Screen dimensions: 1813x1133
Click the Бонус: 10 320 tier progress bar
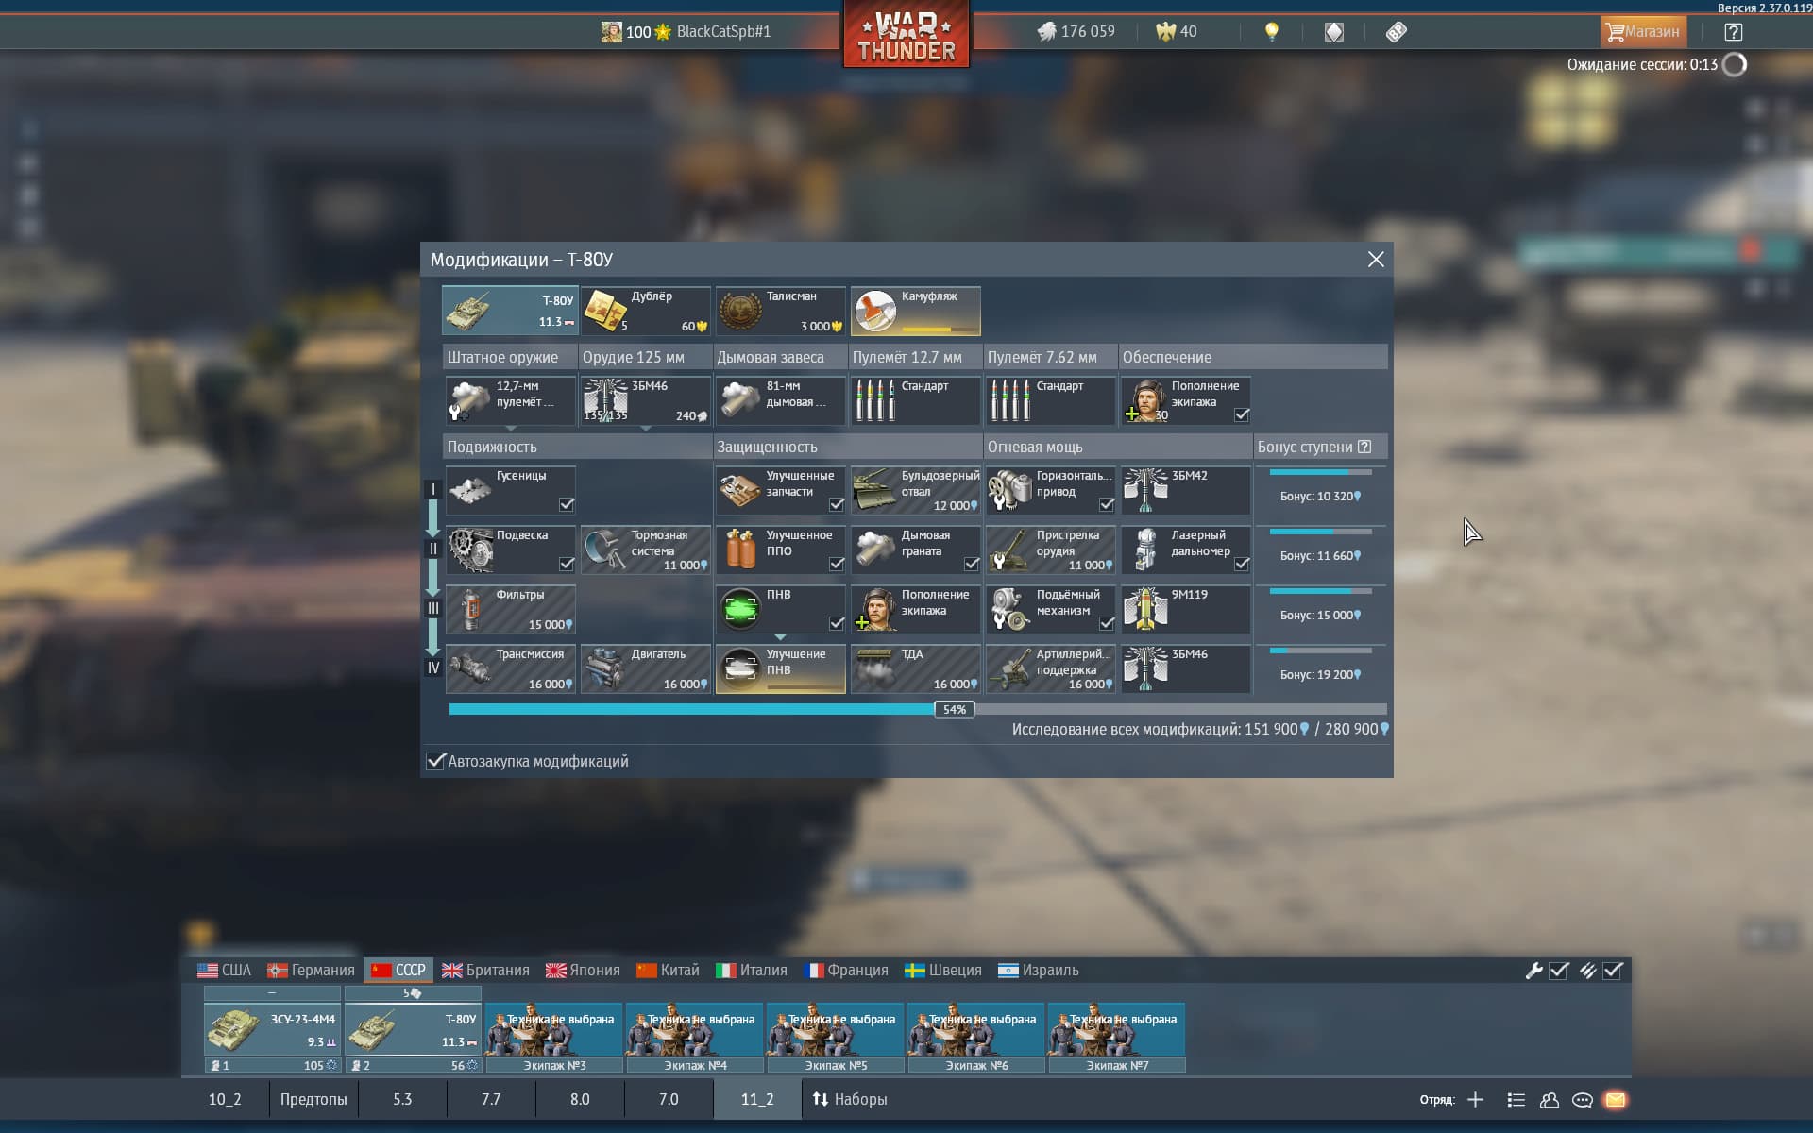(1320, 472)
